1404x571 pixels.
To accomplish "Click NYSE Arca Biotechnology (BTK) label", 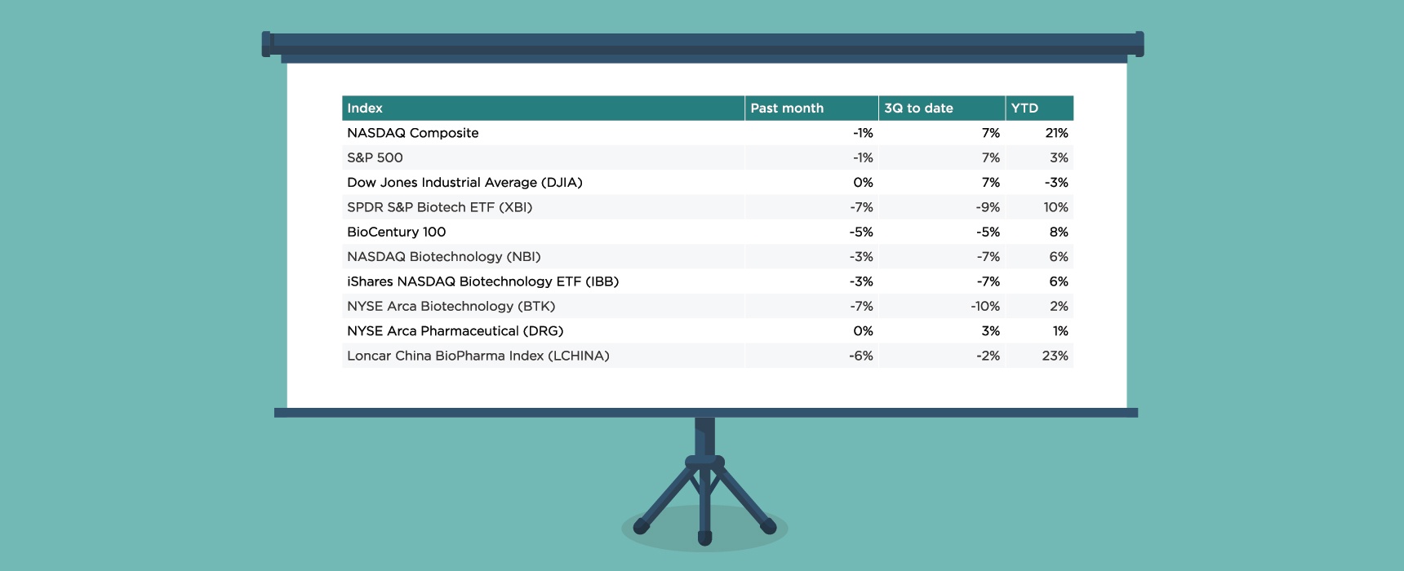I will click(x=451, y=307).
